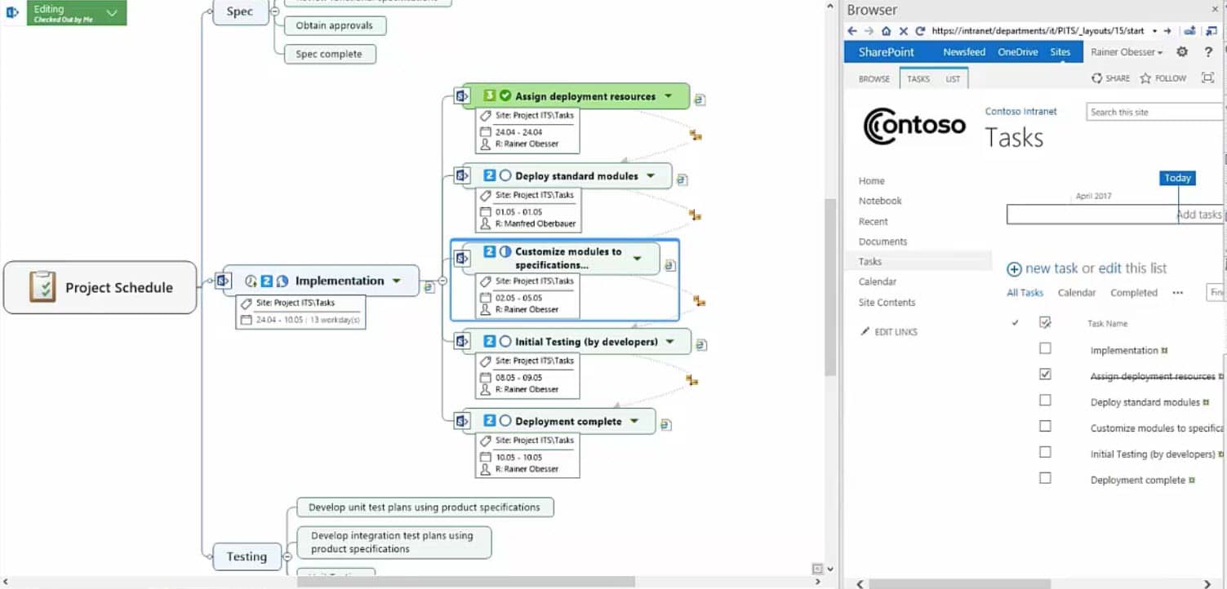Open hyperlink icon right of Deployment complete

coord(666,425)
